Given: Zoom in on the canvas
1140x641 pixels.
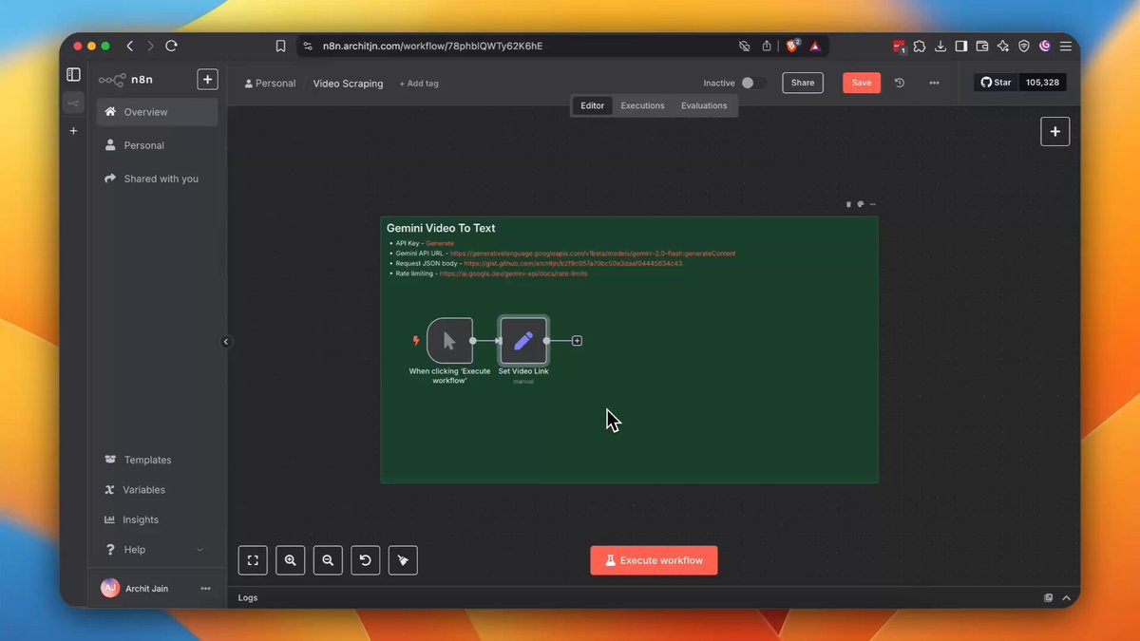Looking at the screenshot, I should [x=291, y=560].
